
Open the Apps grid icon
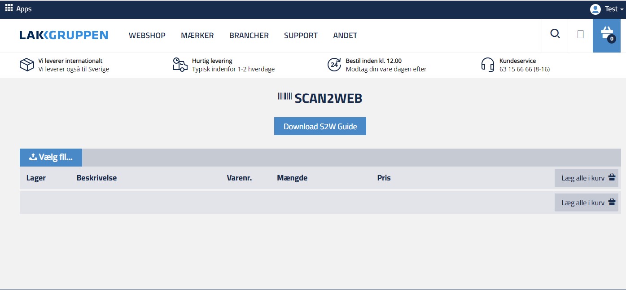click(x=9, y=8)
